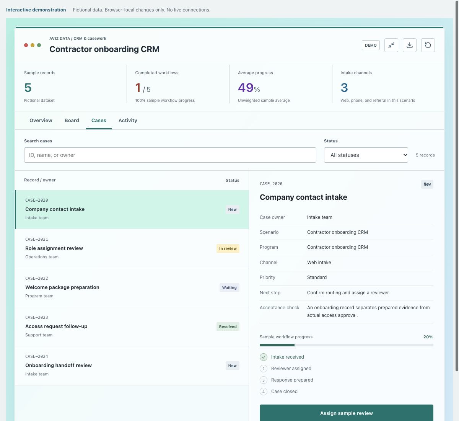Click the reset demo refresh icon
This screenshot has height=421, width=459.
coord(428,45)
